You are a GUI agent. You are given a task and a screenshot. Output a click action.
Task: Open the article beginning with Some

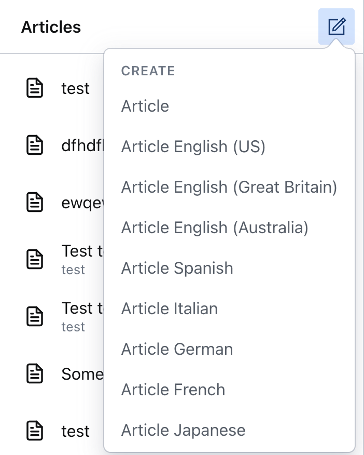point(82,374)
